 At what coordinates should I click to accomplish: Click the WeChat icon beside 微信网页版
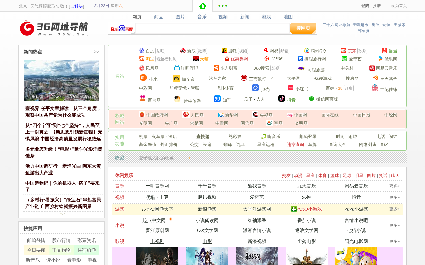click(x=312, y=99)
